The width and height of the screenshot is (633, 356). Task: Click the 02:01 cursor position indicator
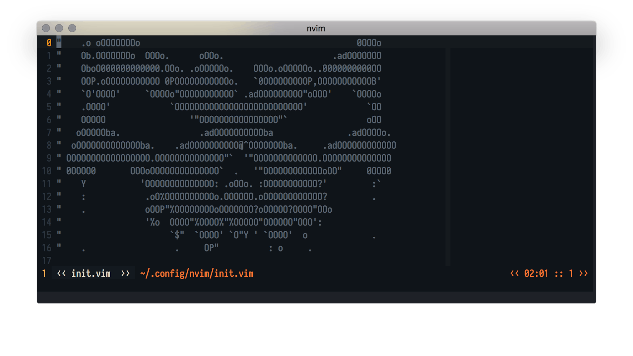[x=536, y=273]
